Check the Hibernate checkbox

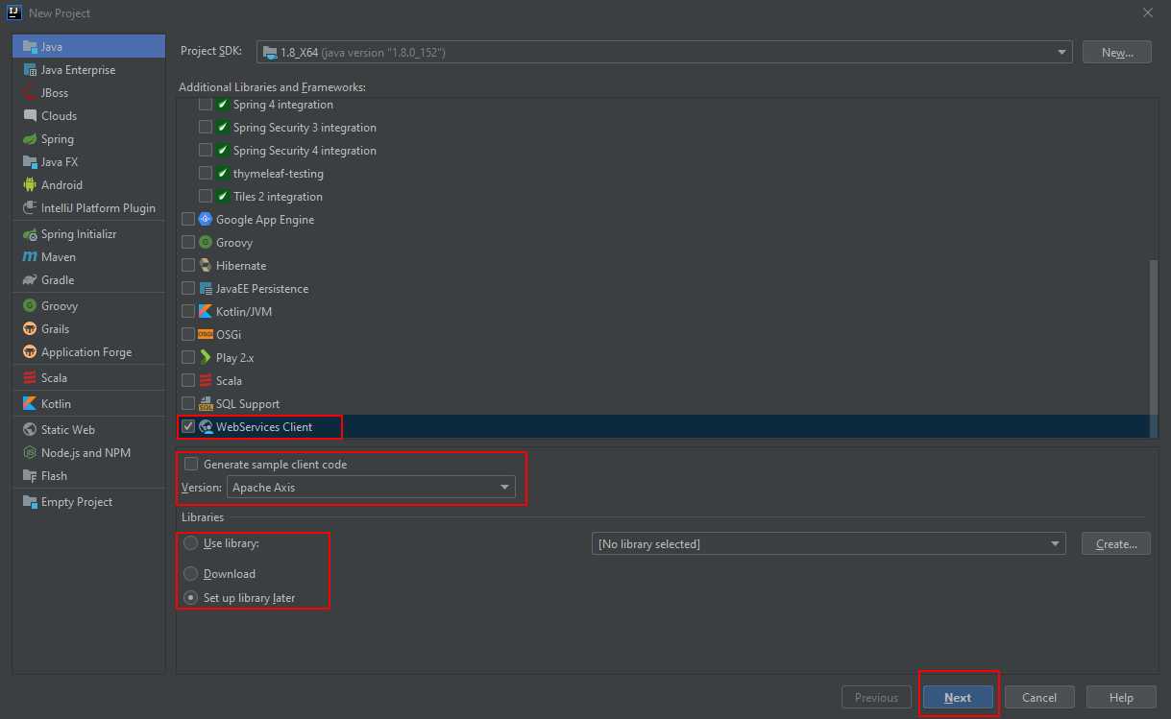188,265
